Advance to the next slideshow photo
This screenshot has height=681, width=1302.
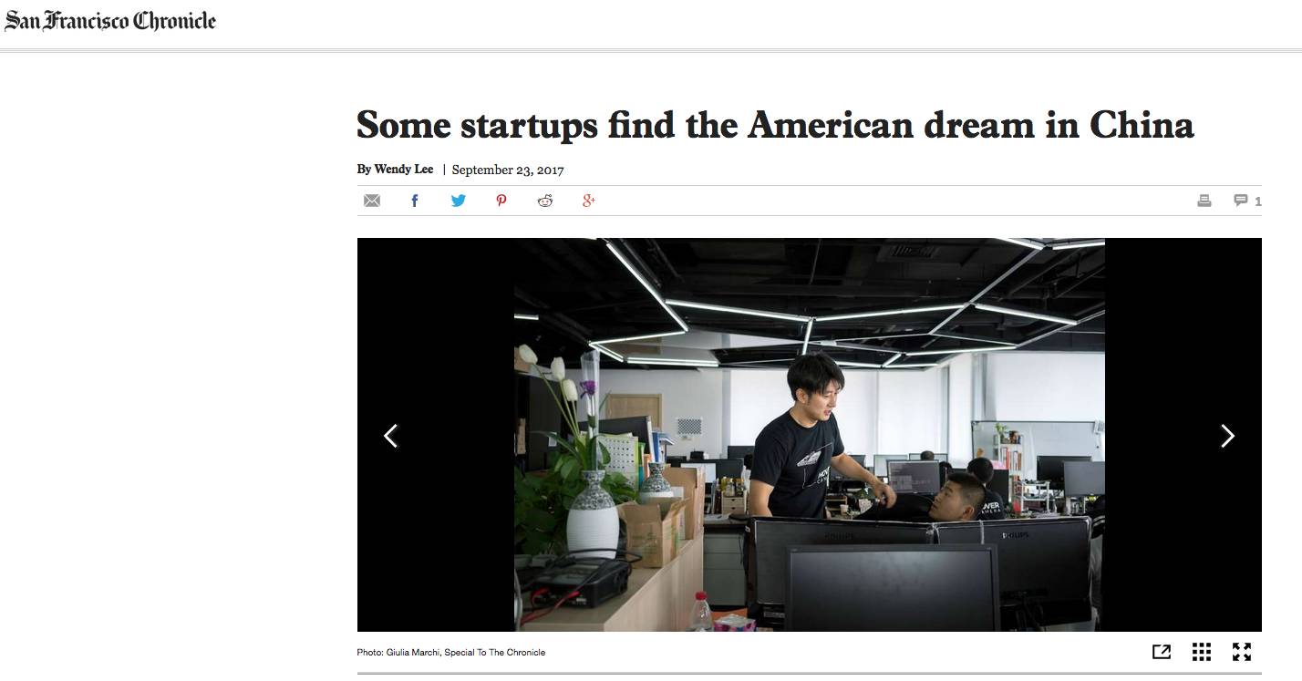click(x=1227, y=436)
